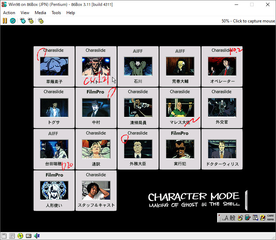Screen dimensions: 276x240
Task: Open the 外交官 character slide
Action: (222, 108)
